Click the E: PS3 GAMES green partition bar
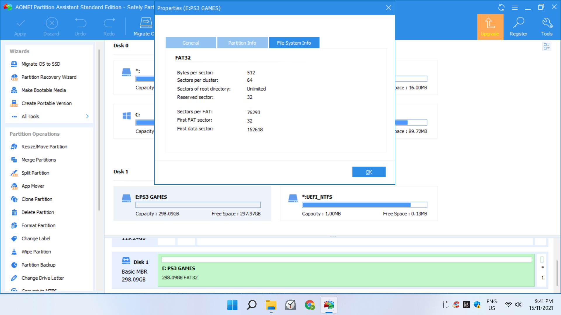Image resolution: width=561 pixels, height=315 pixels. tap(346, 270)
